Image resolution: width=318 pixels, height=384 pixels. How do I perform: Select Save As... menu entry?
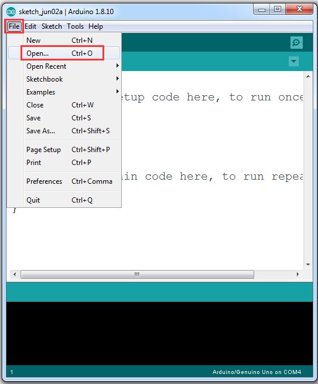(x=64, y=131)
